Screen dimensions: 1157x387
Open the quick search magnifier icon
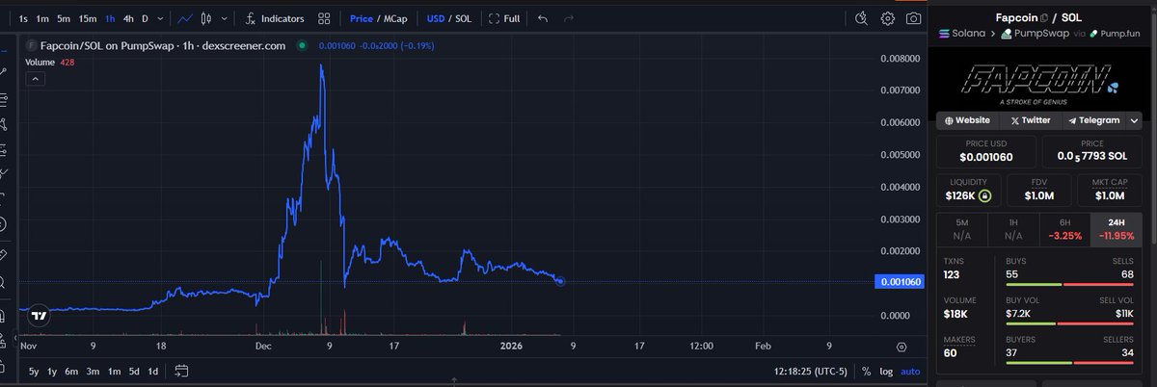pos(863,18)
